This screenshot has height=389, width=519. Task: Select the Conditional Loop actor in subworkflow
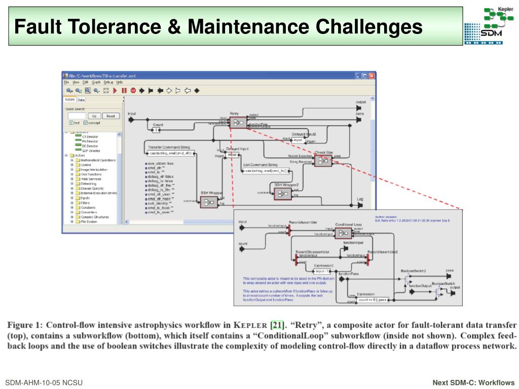pos(343,233)
